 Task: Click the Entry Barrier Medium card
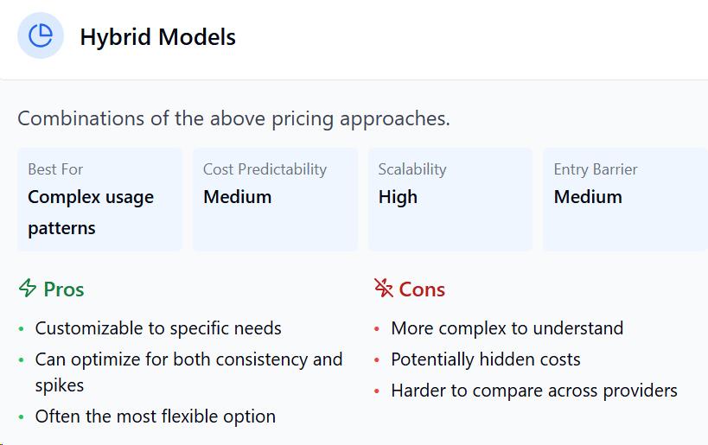point(625,200)
